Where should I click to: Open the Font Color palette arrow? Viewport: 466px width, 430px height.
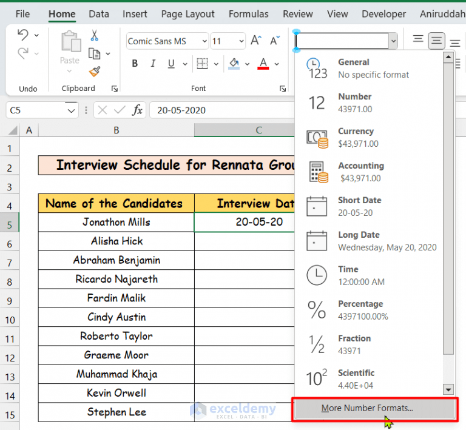(x=277, y=64)
